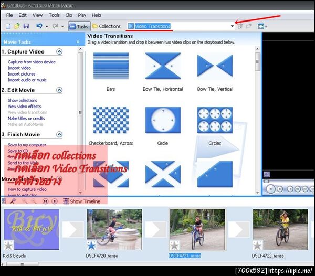
Task: Click the Undo arrow icon
Action: pyautogui.click(x=39, y=26)
